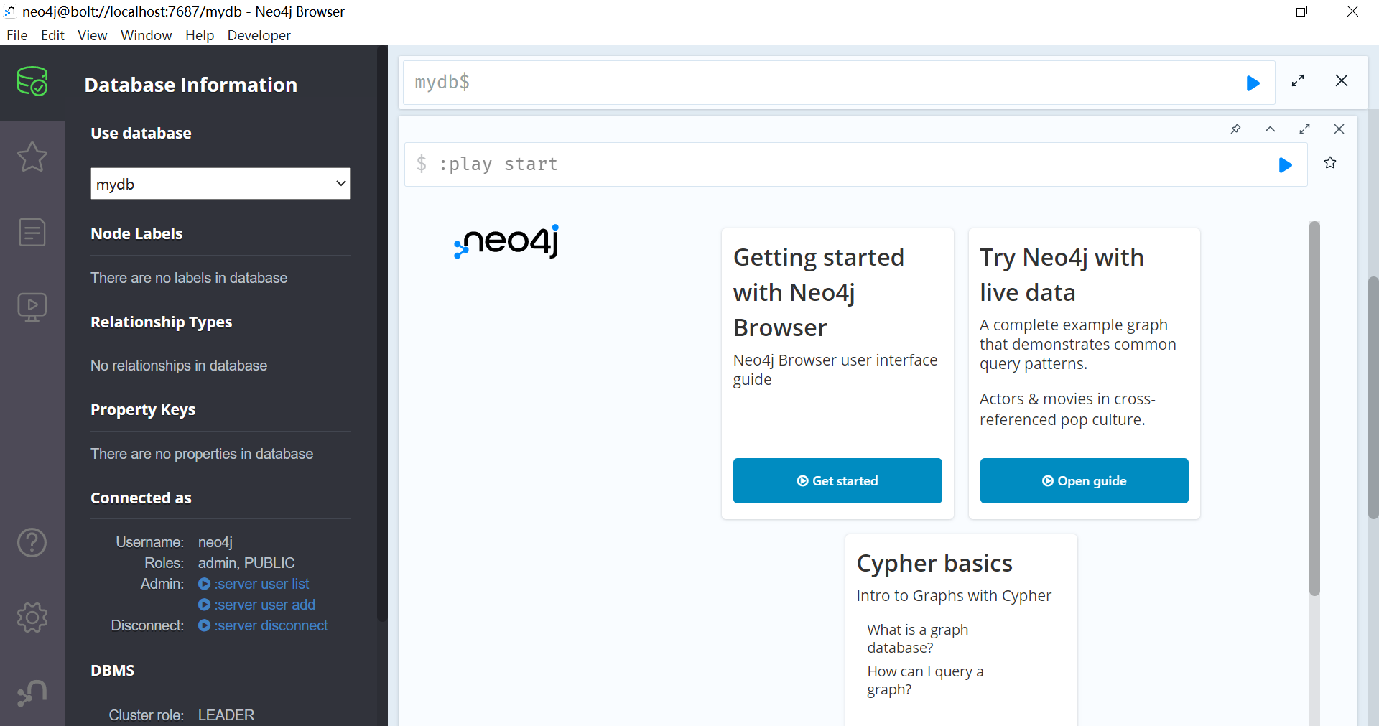Click the LEADER cluster role value
The width and height of the screenshot is (1379, 726).
click(x=226, y=715)
